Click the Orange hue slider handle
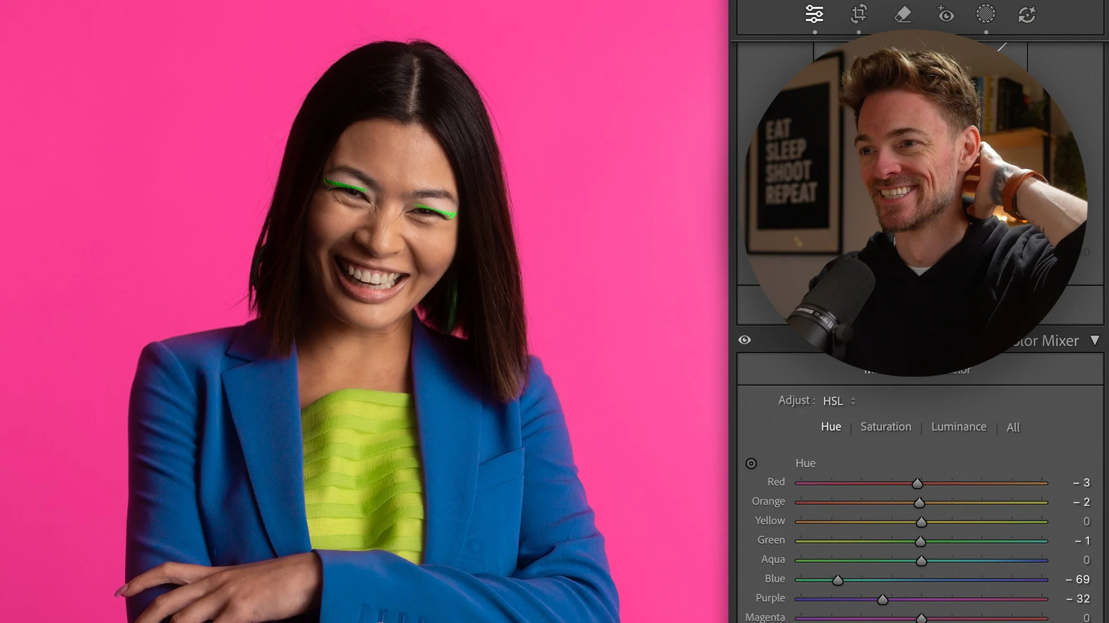Screen dimensions: 1109x623 click(919, 503)
